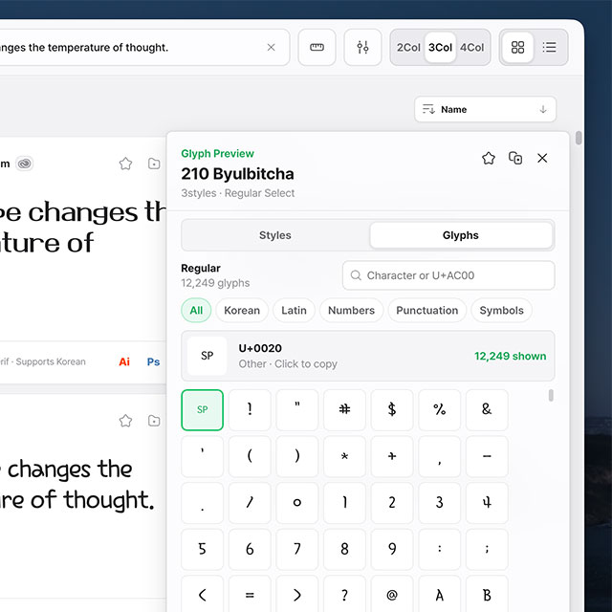Open the Name sort dropdown
Screen dimensions: 612x612
(x=485, y=109)
